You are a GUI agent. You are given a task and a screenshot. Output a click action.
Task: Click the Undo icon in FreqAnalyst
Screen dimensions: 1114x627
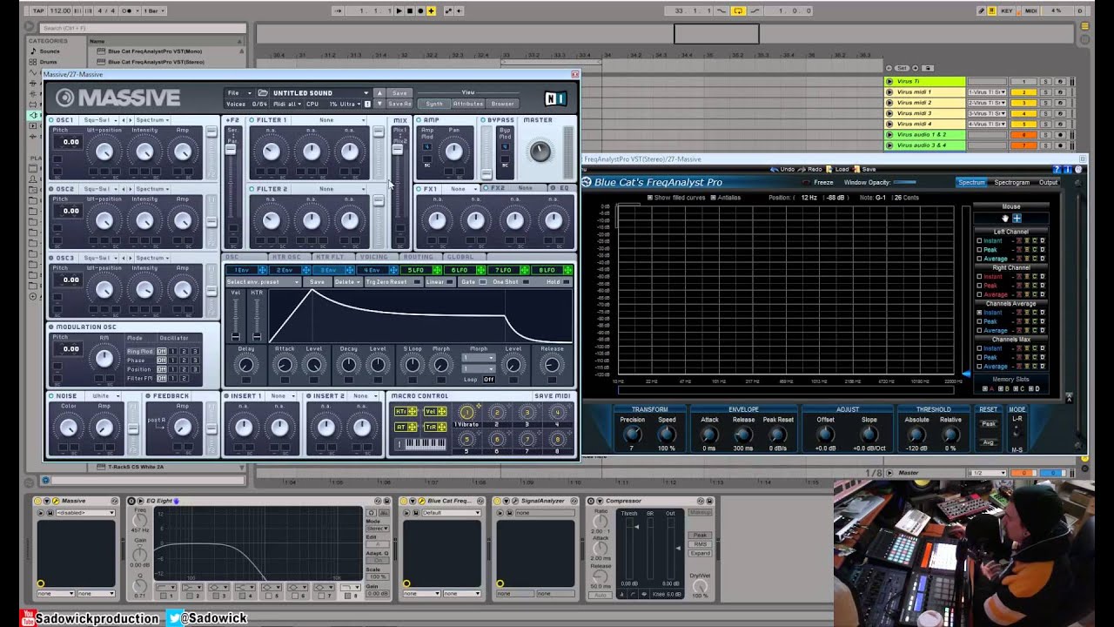[x=775, y=169]
